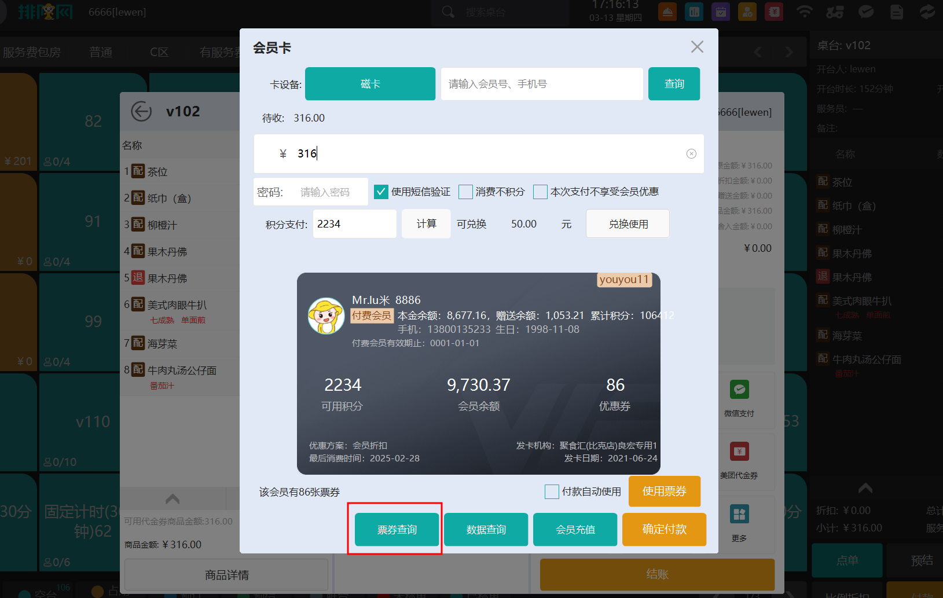Click the member number input field
This screenshot has width=943, height=598.
tap(541, 83)
